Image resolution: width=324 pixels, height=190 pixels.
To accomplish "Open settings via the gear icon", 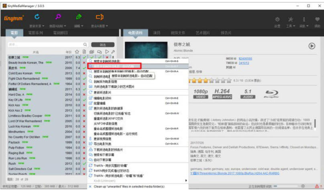I will (x=277, y=19).
